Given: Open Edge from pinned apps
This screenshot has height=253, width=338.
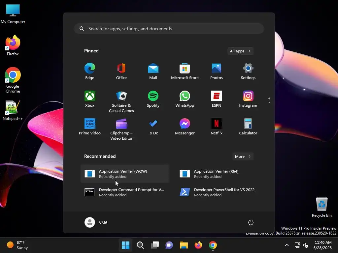Looking at the screenshot, I should pos(90,71).
